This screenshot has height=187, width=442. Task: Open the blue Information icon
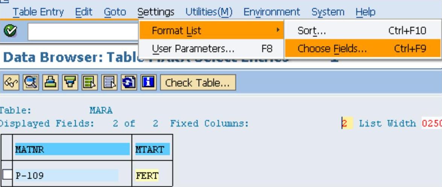pyautogui.click(x=148, y=82)
